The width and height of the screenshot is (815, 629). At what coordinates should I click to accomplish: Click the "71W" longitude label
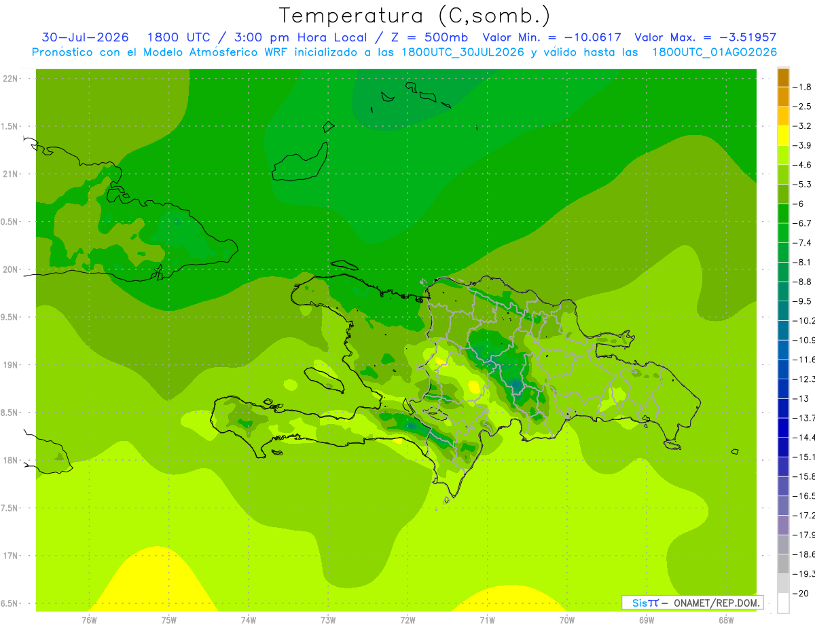[487, 620]
